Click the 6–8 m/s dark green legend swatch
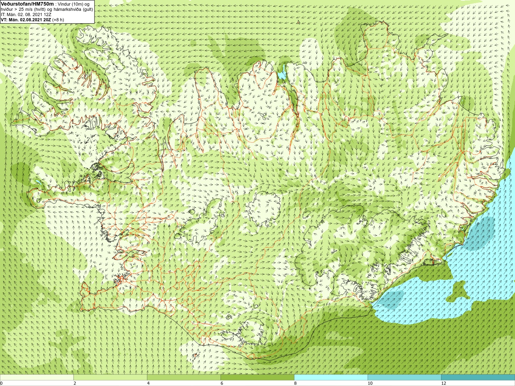This screenshot has width=515, height=386. tap(257, 378)
